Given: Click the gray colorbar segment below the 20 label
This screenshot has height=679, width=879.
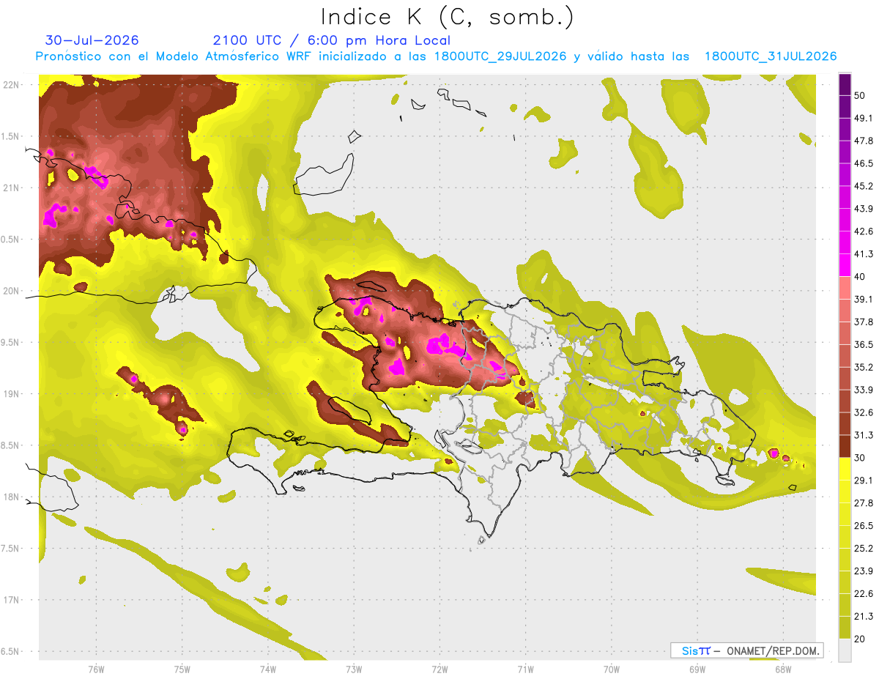Looking at the screenshot, I should pyautogui.click(x=845, y=650).
